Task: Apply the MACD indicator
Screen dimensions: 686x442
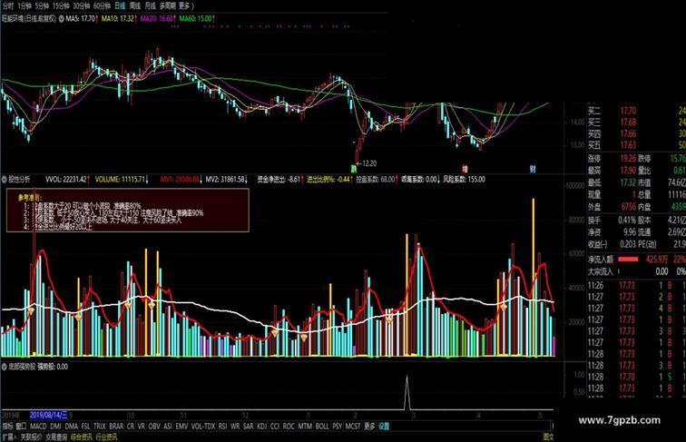Action: click(x=38, y=426)
